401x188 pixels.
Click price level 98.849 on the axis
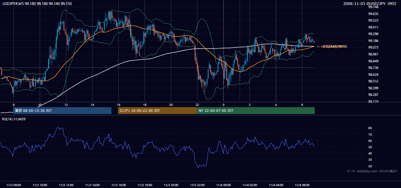[373, 61]
